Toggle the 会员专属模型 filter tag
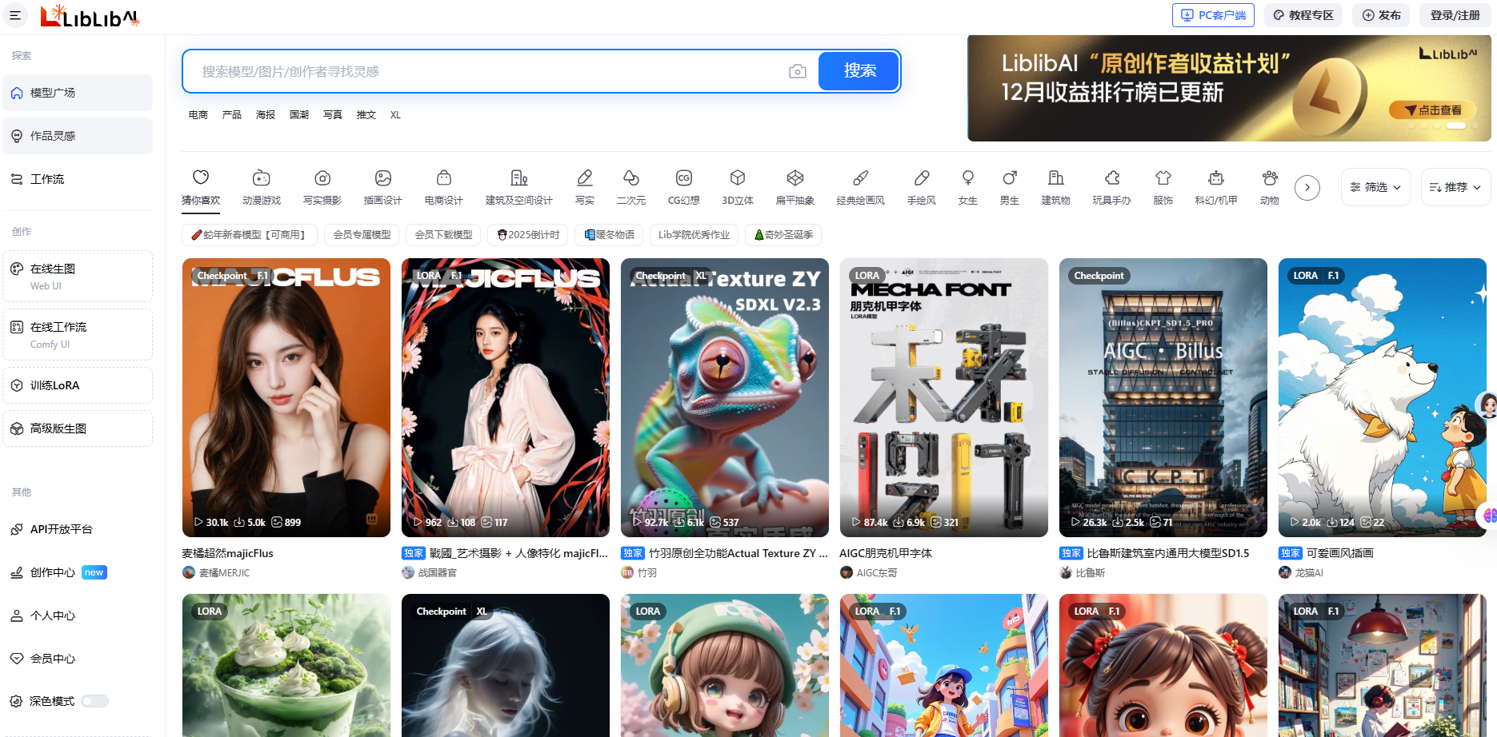 pyautogui.click(x=362, y=235)
